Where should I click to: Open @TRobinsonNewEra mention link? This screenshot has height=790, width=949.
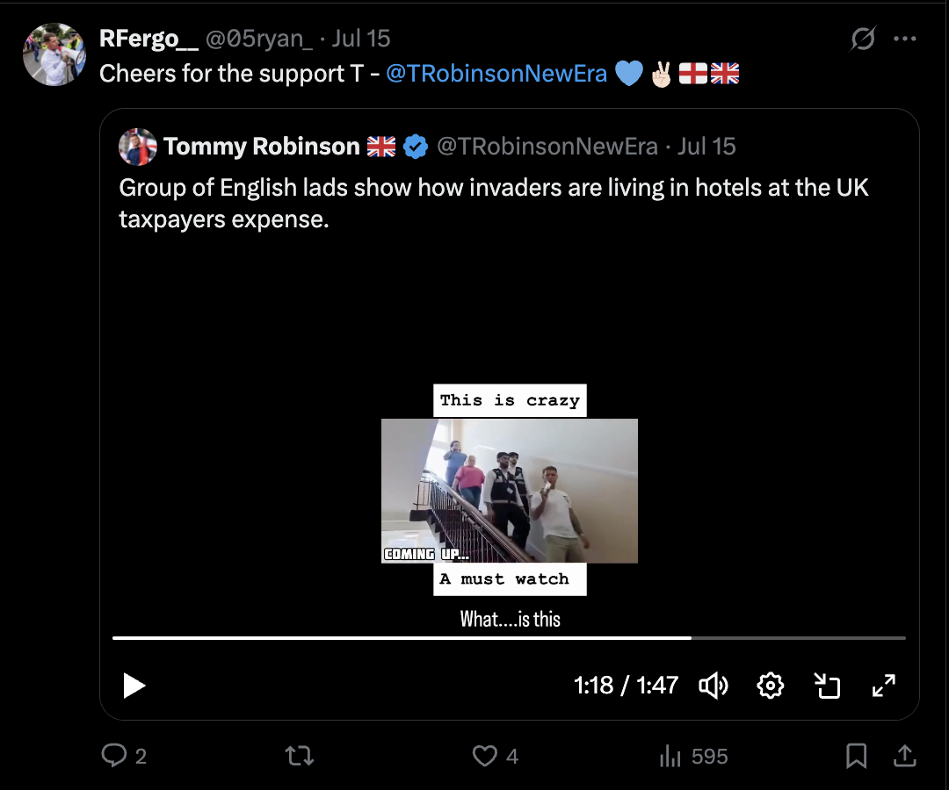pyautogui.click(x=496, y=74)
